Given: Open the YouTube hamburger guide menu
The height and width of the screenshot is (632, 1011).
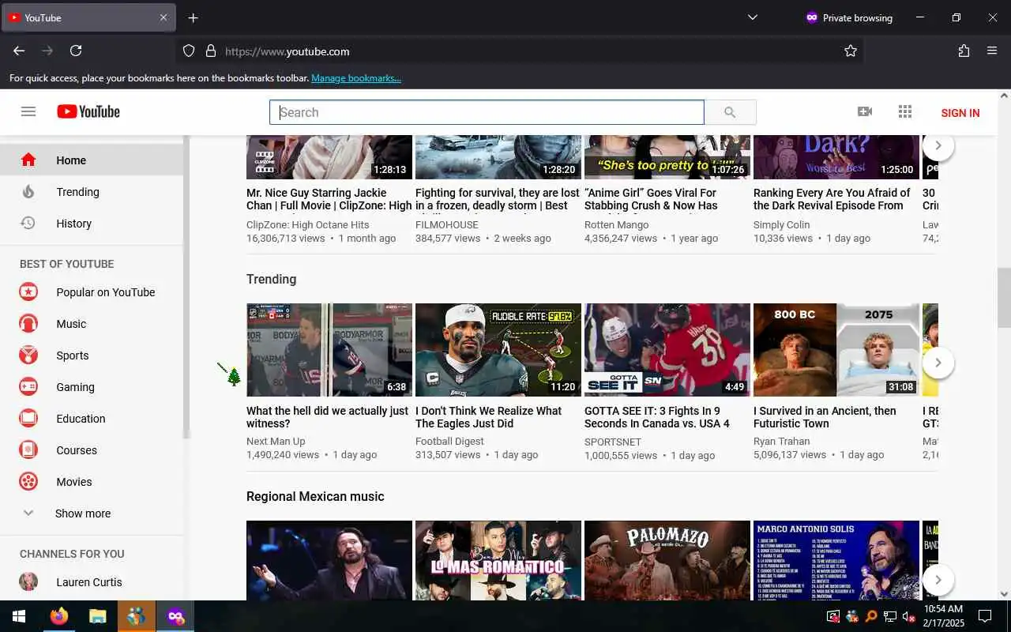Looking at the screenshot, I should [x=28, y=111].
